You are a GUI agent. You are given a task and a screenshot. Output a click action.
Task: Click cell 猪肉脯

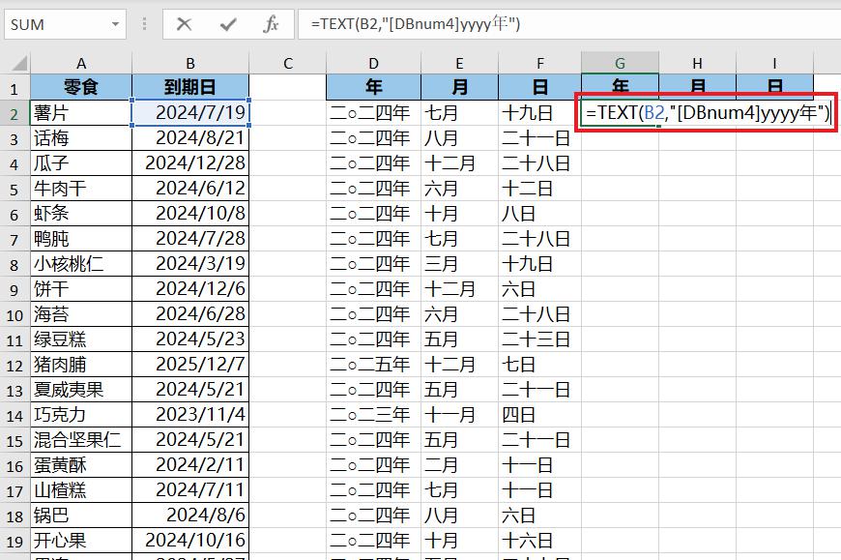81,365
